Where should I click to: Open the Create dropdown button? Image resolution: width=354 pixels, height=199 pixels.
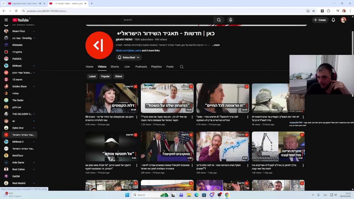point(320,20)
